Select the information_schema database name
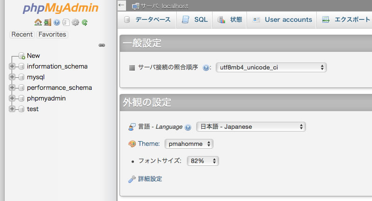This screenshot has height=201, width=372. coord(57,66)
